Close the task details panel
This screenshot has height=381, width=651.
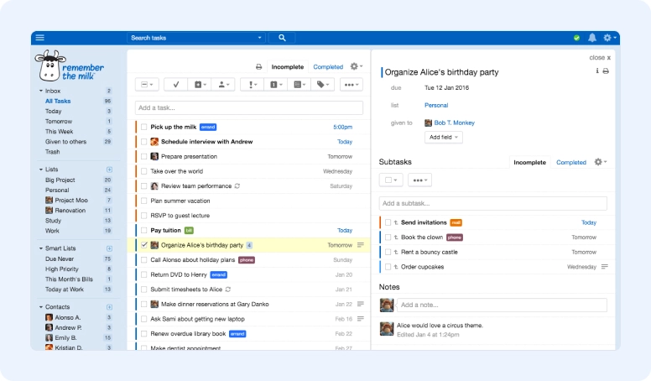[600, 58]
